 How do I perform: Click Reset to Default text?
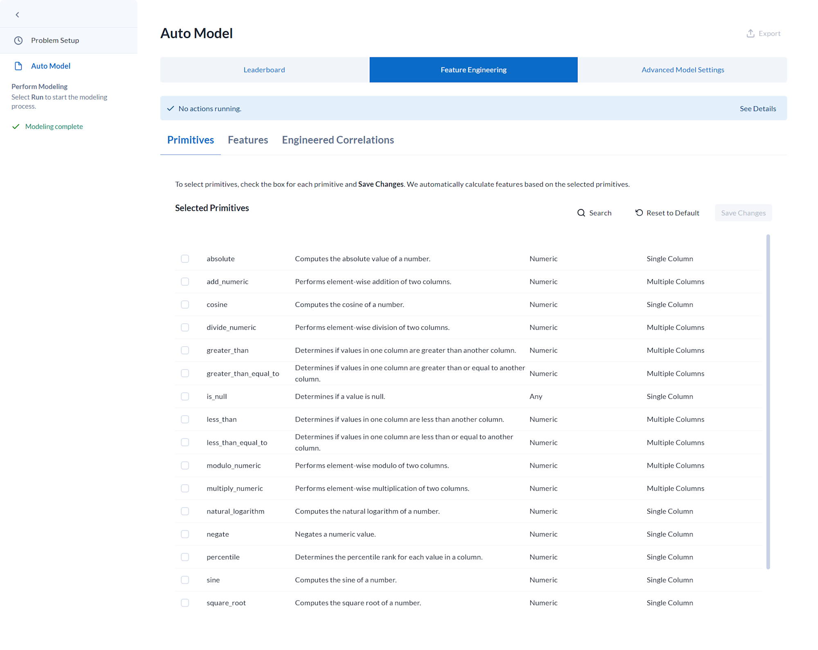tap(673, 213)
